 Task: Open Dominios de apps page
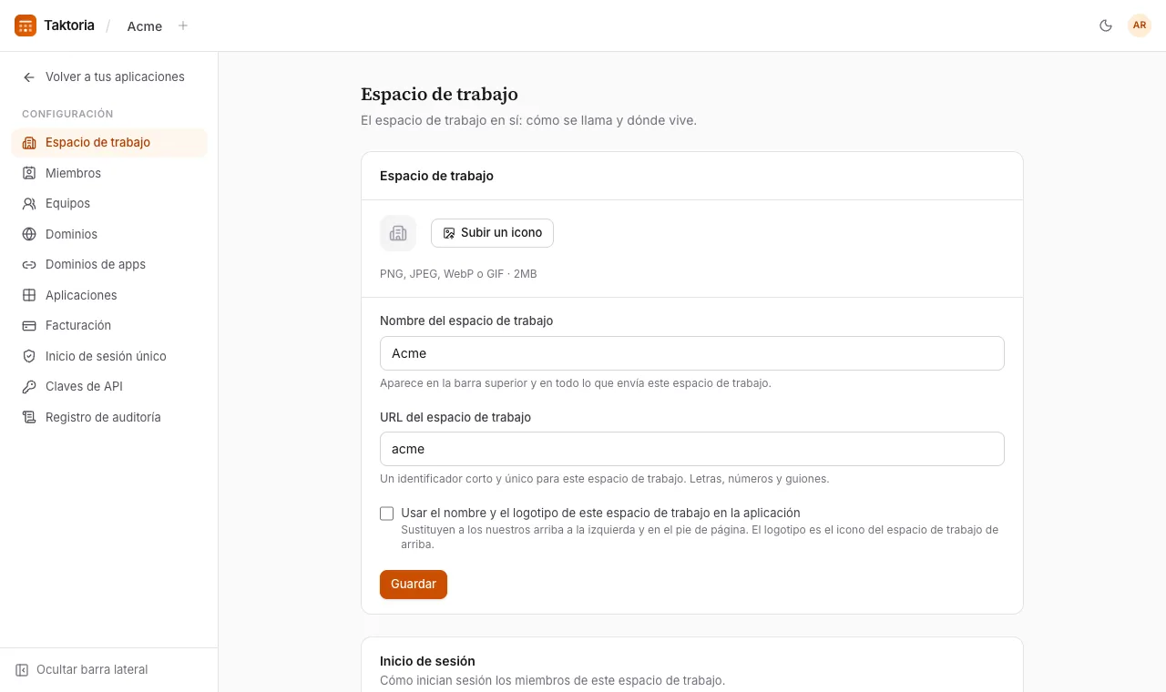pyautogui.click(x=109, y=265)
